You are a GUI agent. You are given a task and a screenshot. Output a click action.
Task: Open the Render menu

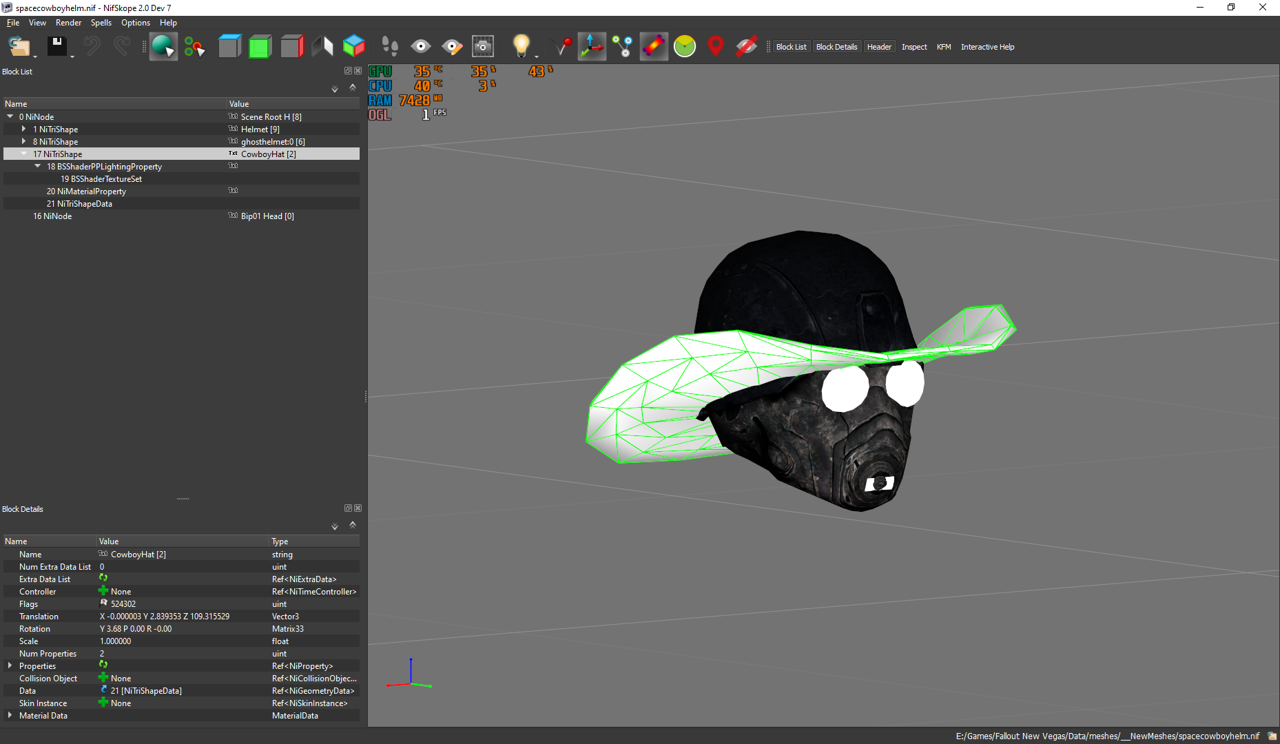click(x=68, y=23)
